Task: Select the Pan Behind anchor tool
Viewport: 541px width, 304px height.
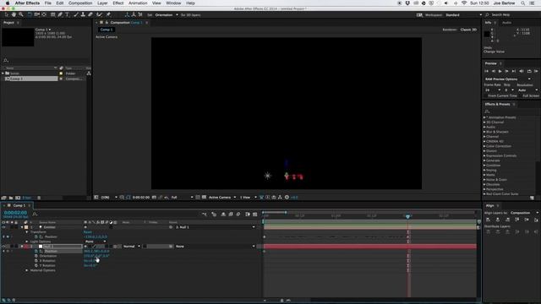Action: (44, 15)
